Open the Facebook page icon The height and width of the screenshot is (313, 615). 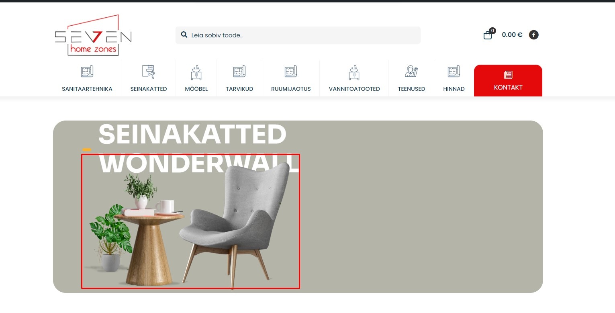point(533,35)
